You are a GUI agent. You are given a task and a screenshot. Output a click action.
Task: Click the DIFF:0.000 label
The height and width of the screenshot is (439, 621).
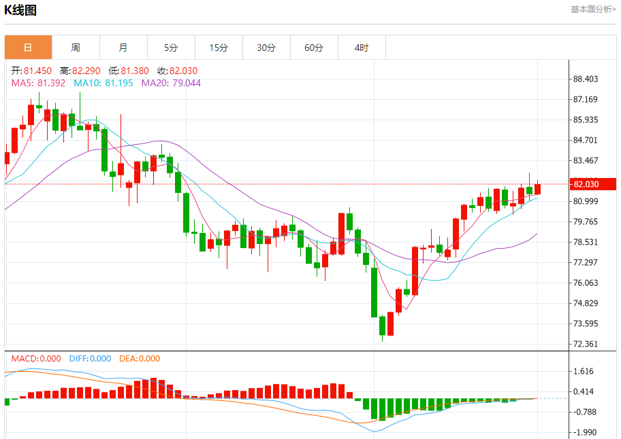[90, 358]
